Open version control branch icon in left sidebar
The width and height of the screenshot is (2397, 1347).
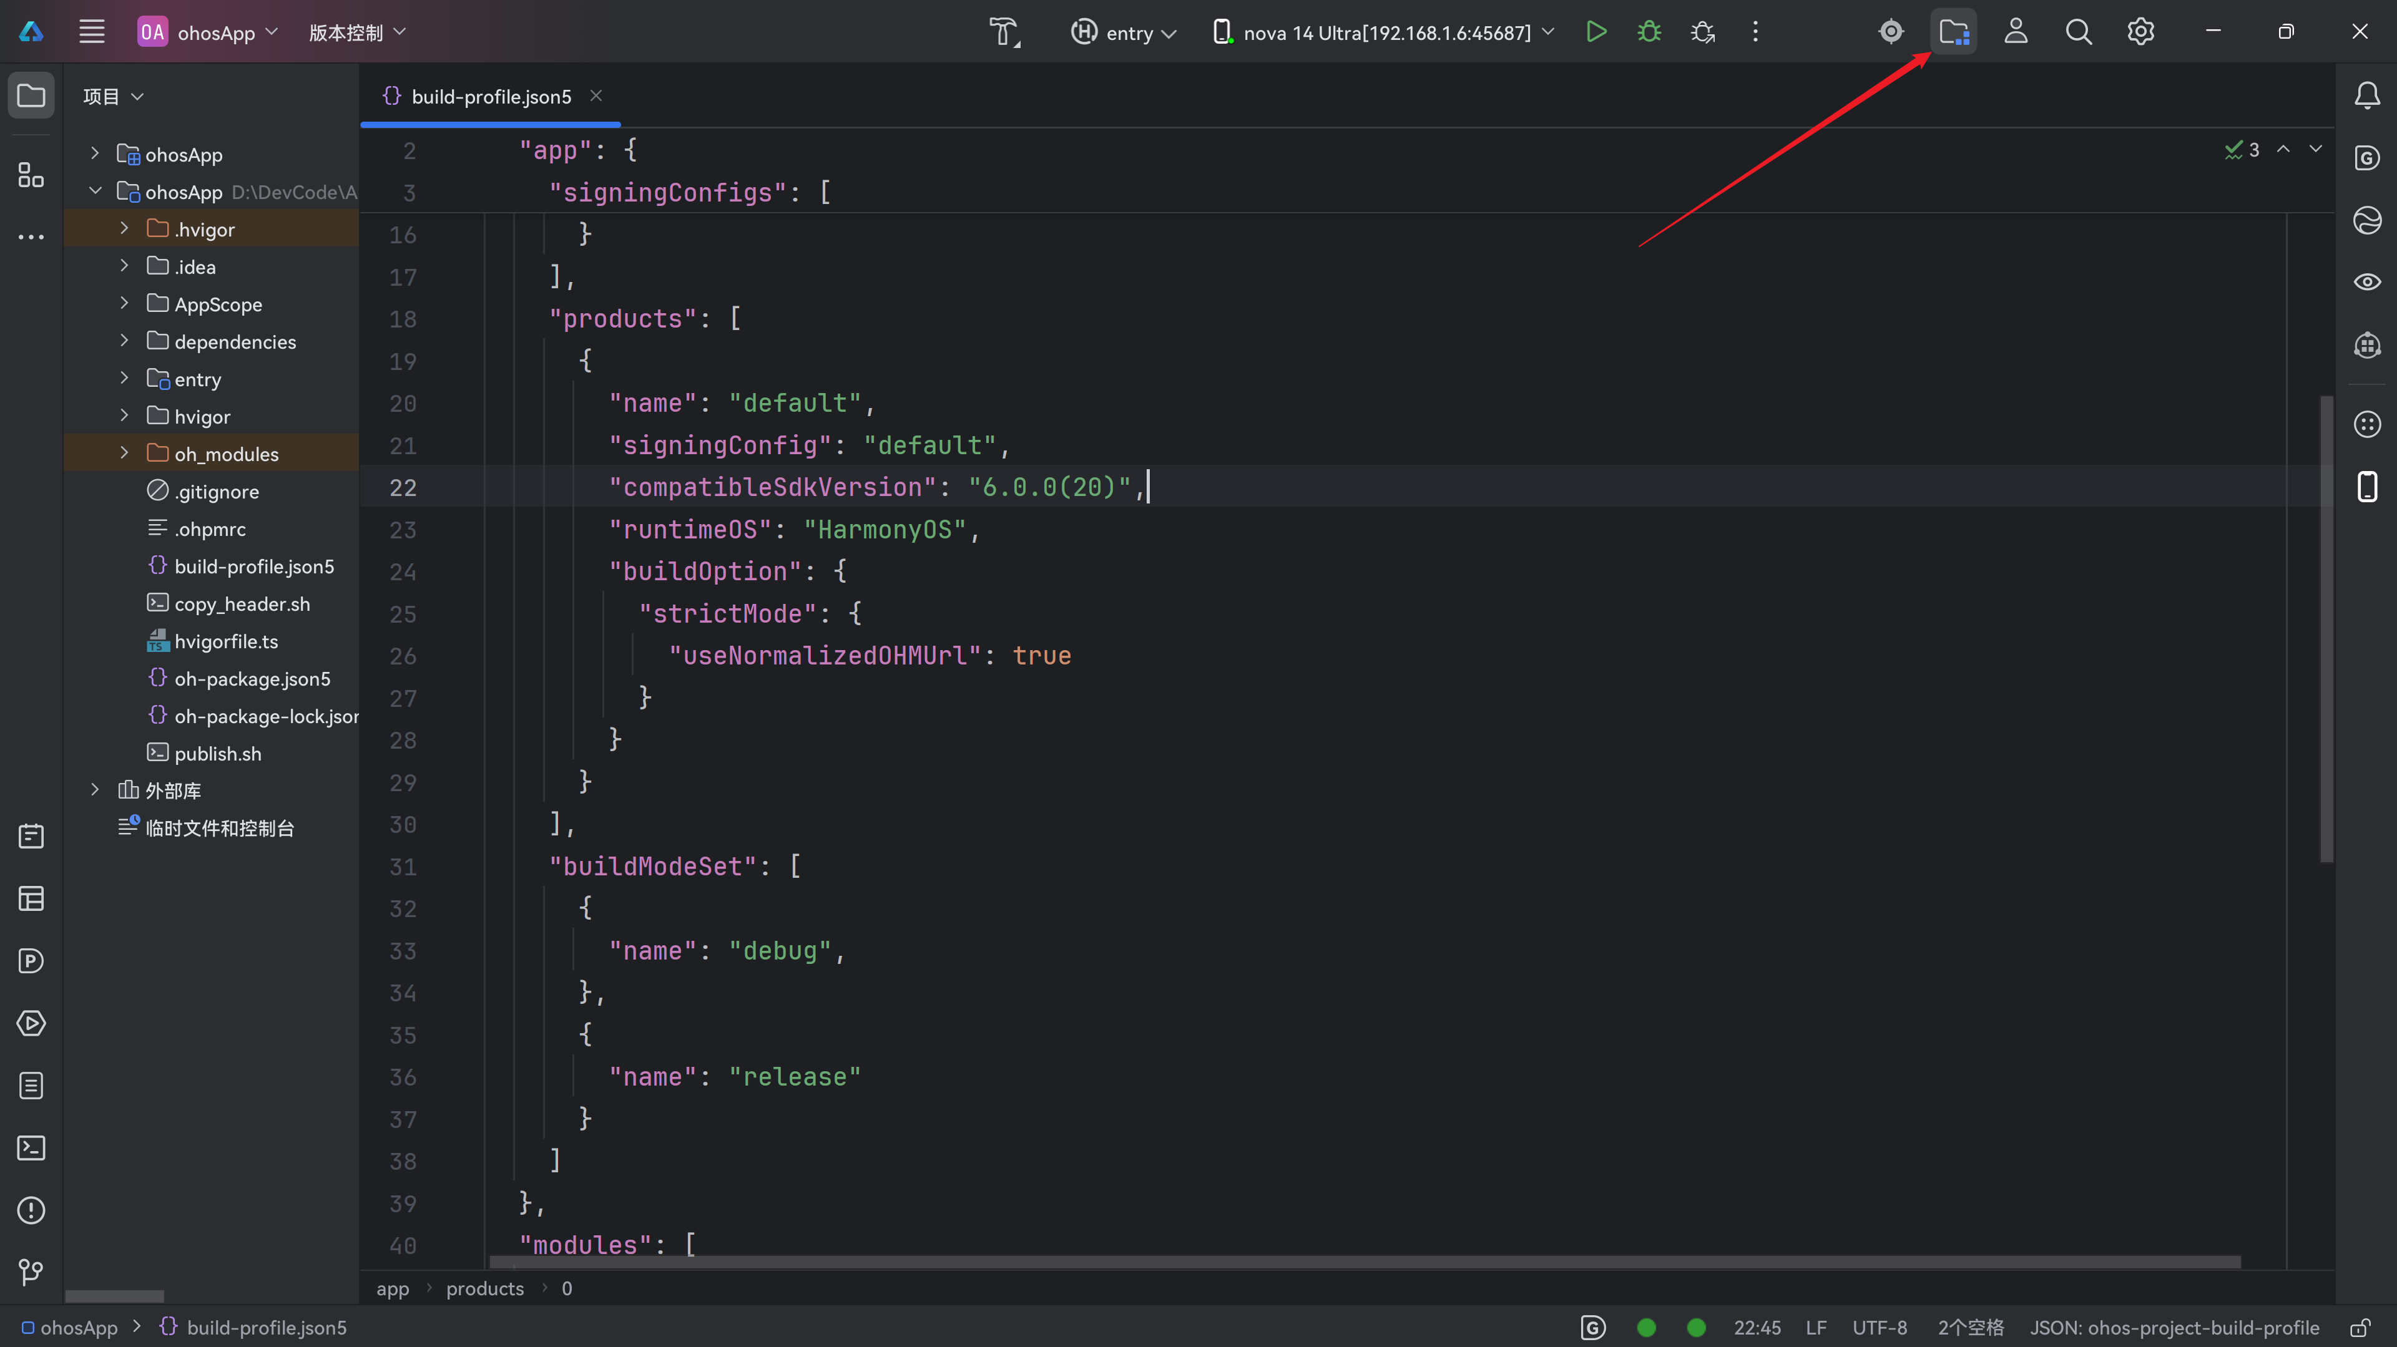[x=31, y=1272]
